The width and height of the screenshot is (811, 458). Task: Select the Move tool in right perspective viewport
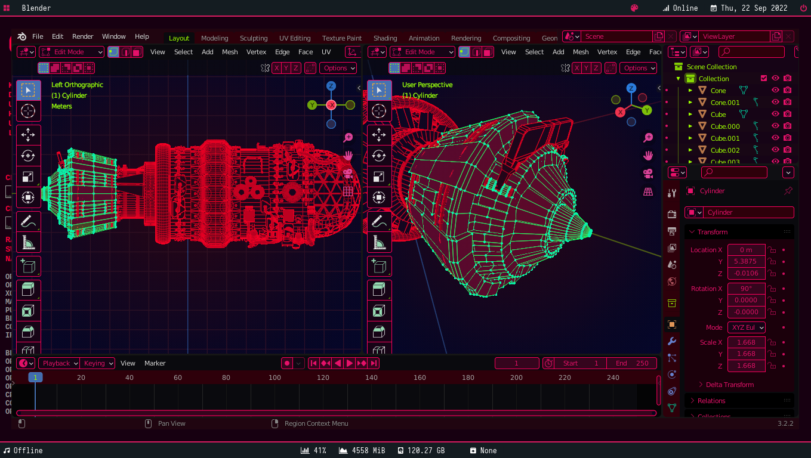tap(379, 135)
